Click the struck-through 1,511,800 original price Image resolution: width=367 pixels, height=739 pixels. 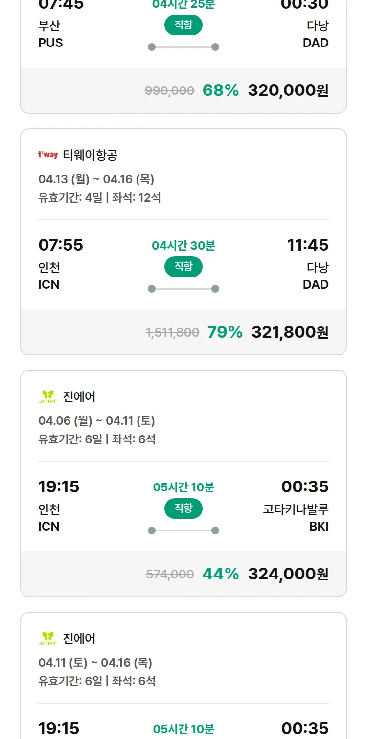pyautogui.click(x=172, y=333)
